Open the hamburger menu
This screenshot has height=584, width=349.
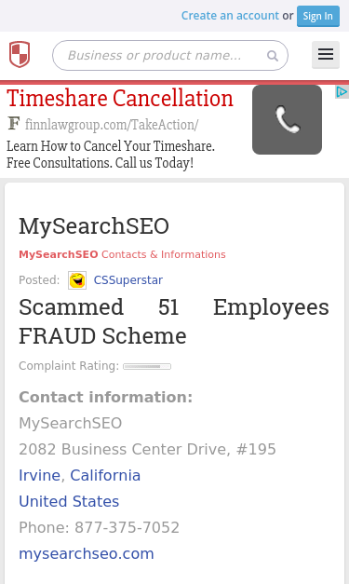326,55
